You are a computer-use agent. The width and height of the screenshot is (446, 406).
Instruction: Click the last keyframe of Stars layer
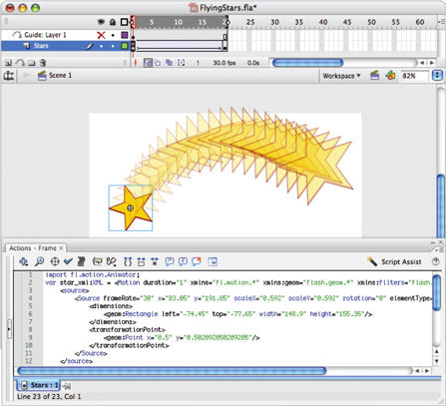(x=225, y=46)
